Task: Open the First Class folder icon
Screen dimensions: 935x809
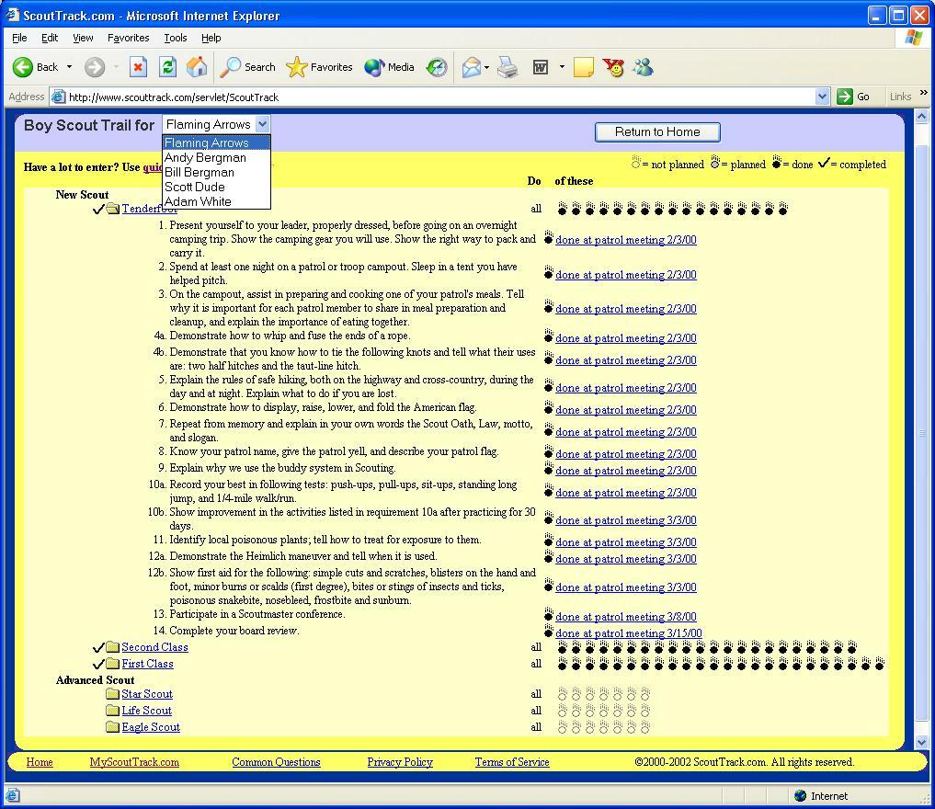Action: [113, 664]
